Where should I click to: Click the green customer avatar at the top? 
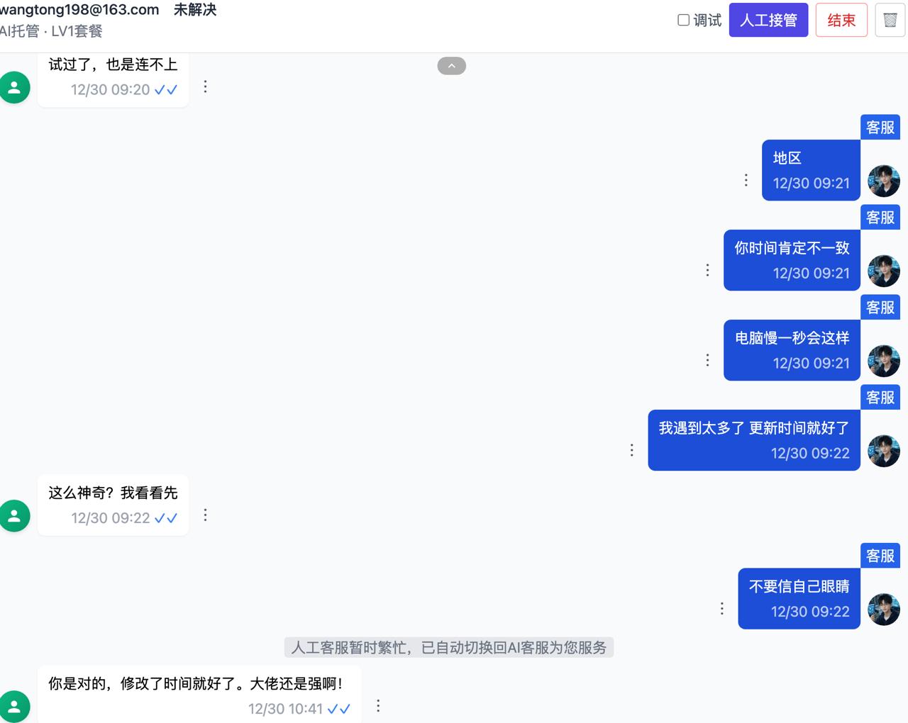click(x=15, y=86)
